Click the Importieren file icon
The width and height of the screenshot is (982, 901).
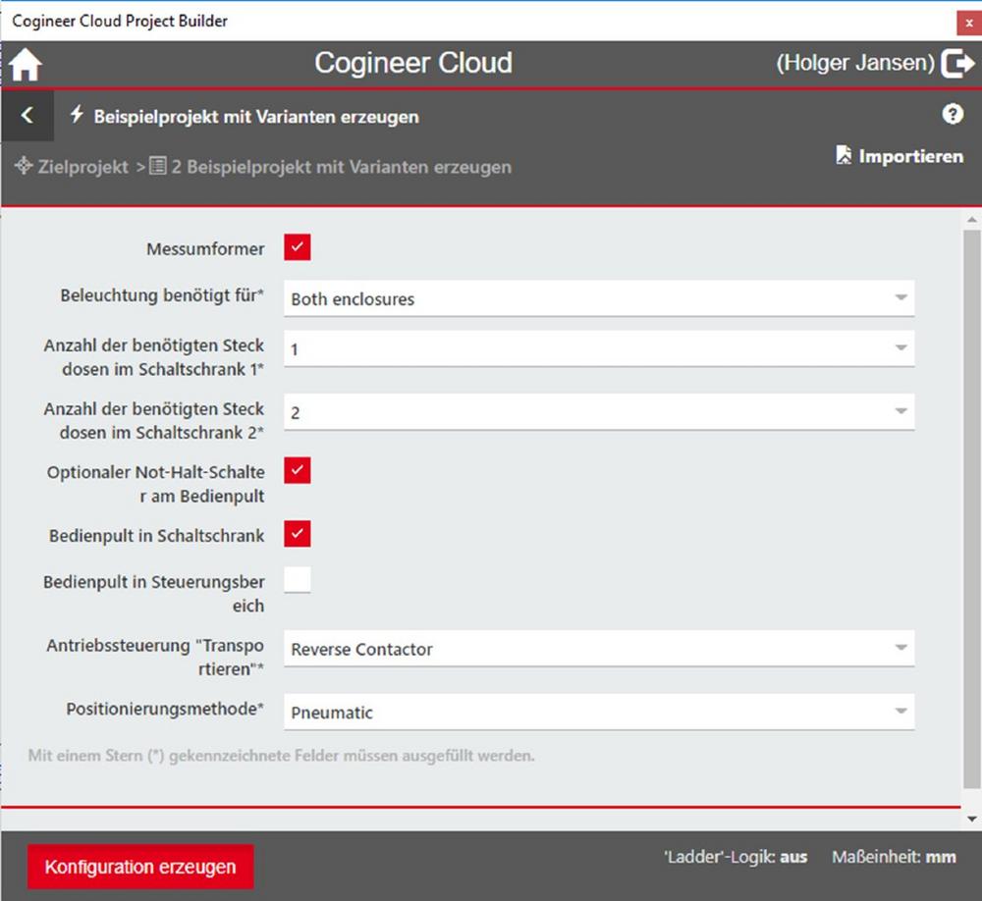point(843,155)
